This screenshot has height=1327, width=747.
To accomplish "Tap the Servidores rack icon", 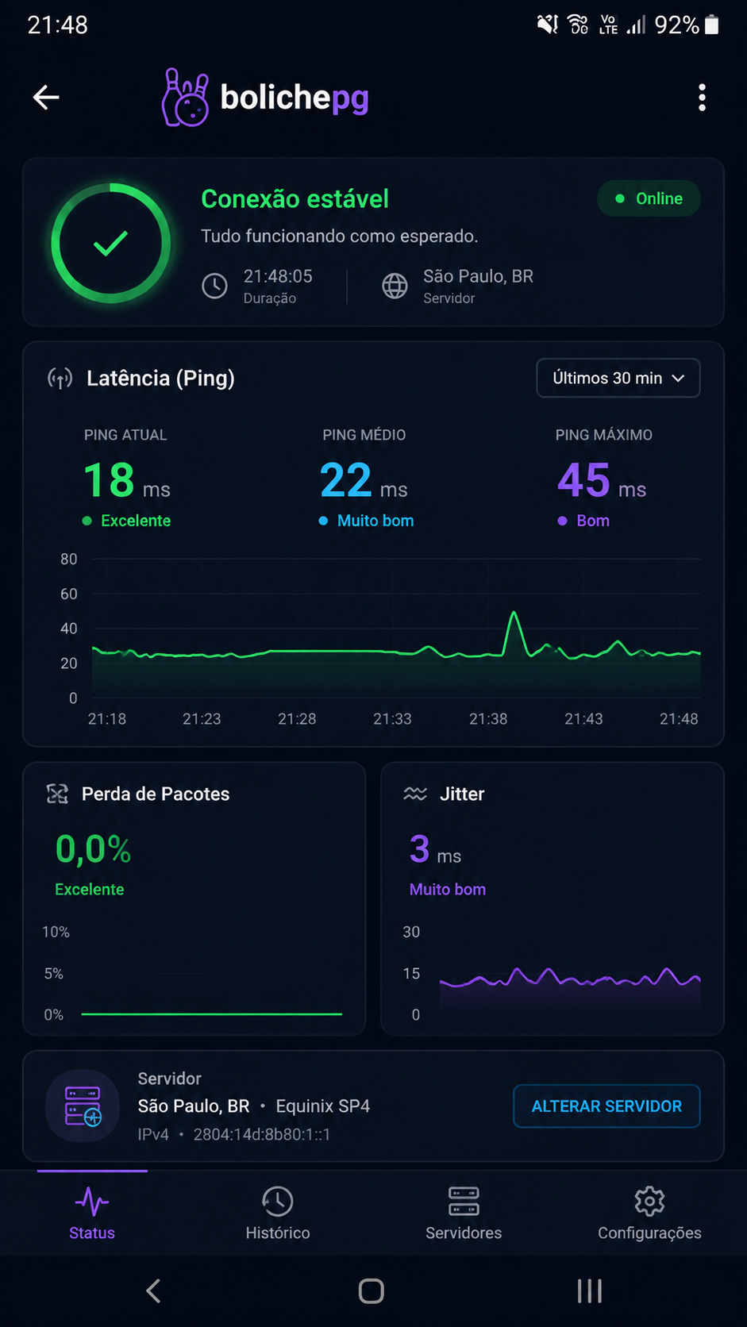I will (464, 1202).
